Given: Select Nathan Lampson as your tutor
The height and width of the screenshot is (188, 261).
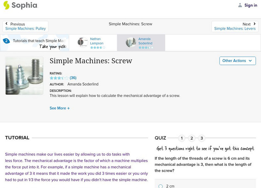Looking at the screenshot, I should coord(95,42).
